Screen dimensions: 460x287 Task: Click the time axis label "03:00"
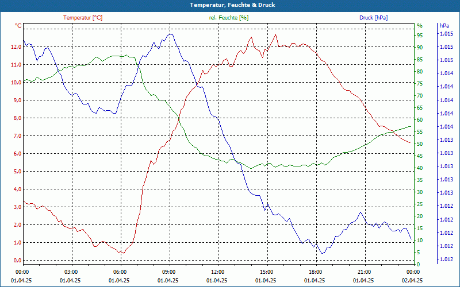pos(70,272)
